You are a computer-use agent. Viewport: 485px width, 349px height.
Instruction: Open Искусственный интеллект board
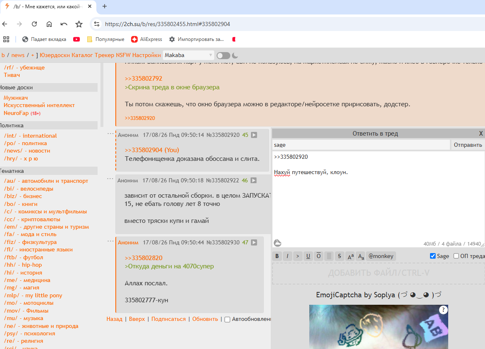(39, 105)
